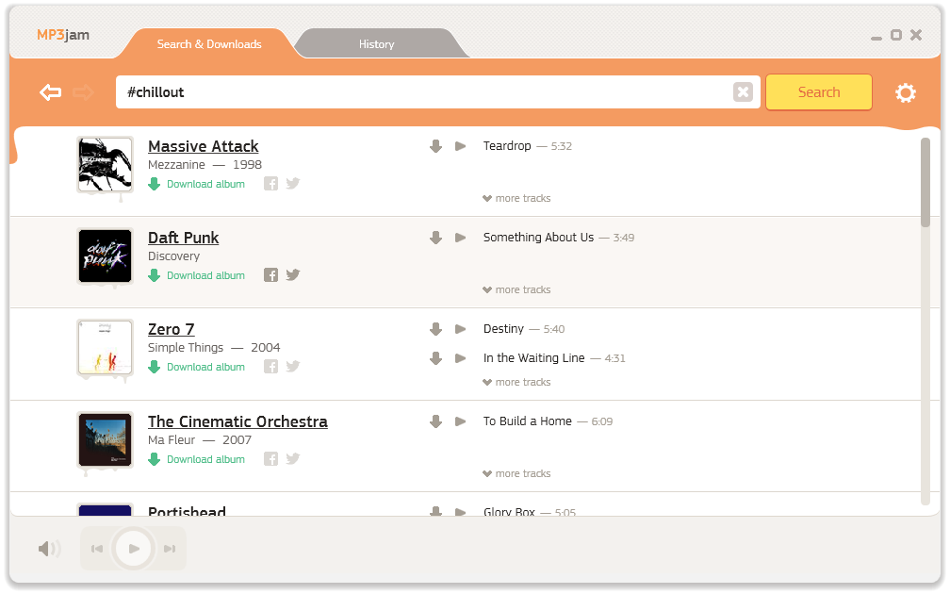Open Daft Punk artist link
The image size is (950, 594).
[183, 238]
